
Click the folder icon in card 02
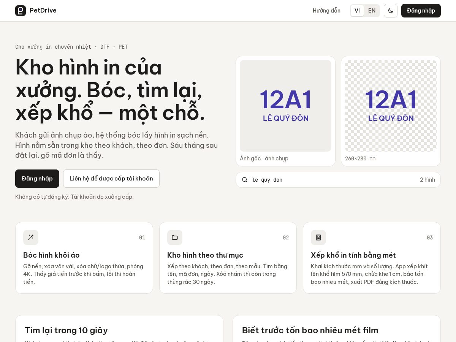pyautogui.click(x=175, y=237)
